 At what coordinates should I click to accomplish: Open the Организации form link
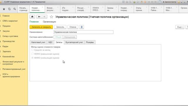49,22
